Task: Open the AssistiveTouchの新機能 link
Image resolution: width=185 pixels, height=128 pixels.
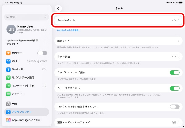Action: coord(68,30)
